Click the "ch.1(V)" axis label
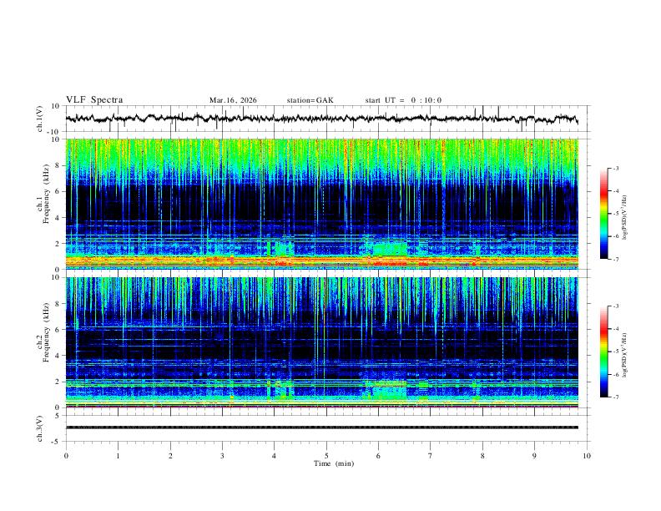The image size is (661, 511). coord(40,119)
